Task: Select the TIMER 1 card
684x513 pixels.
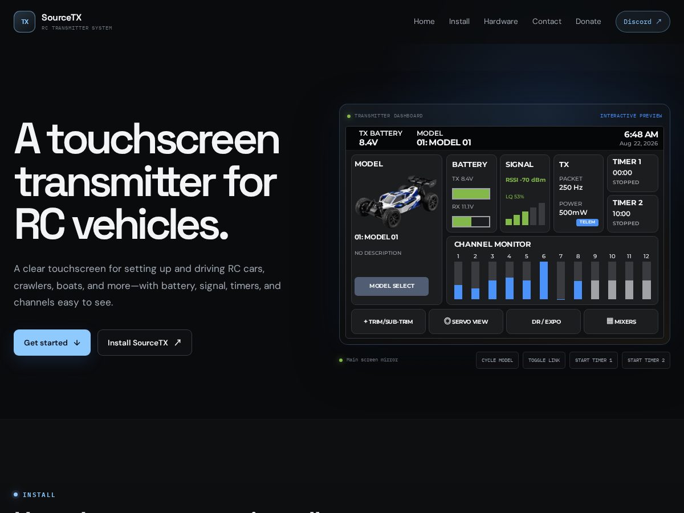Action: [x=633, y=173]
